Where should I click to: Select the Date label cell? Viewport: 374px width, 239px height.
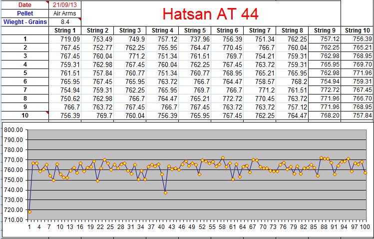click(25, 5)
